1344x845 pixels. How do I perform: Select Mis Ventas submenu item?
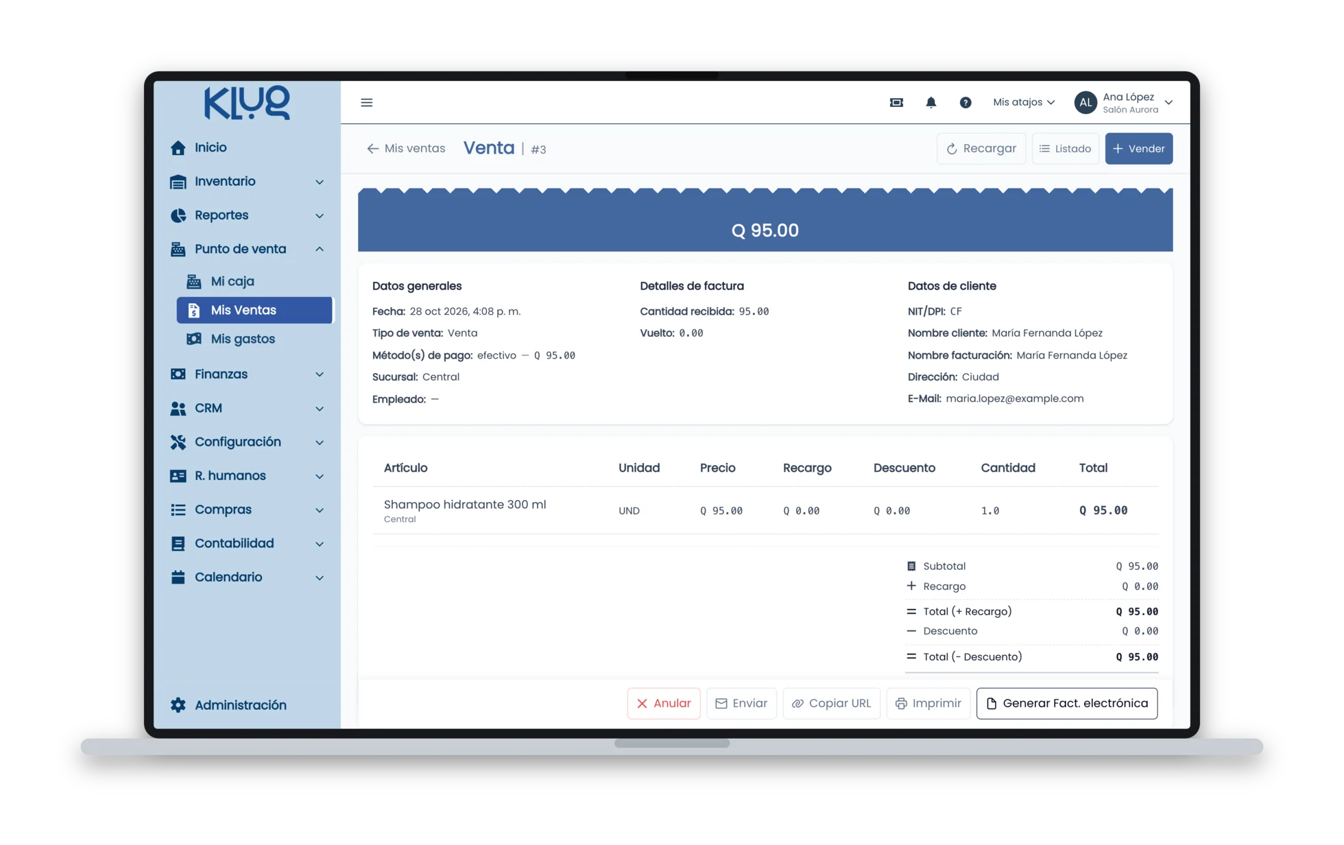(254, 310)
